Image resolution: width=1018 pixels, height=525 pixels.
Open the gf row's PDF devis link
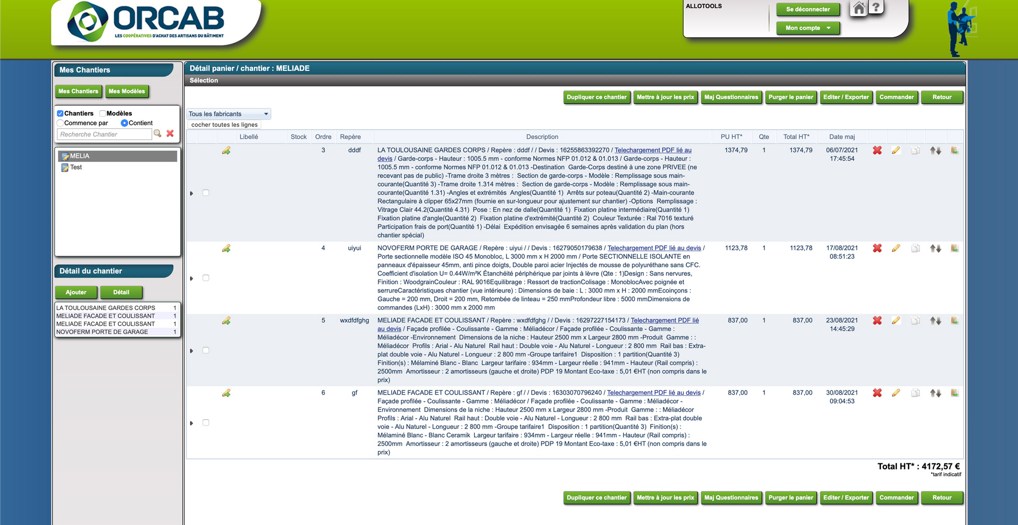653,393
